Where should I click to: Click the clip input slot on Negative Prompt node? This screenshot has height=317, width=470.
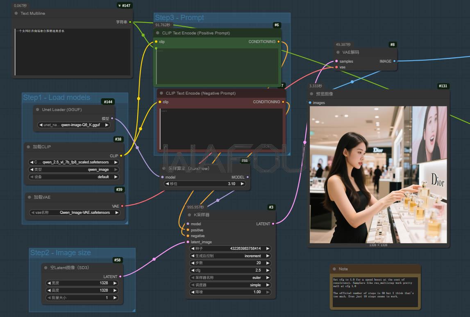point(160,102)
